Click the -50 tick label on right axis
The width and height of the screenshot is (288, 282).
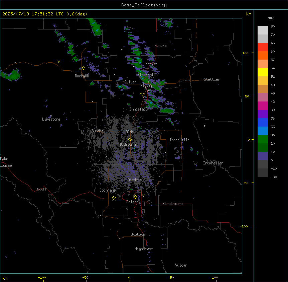(245, 183)
